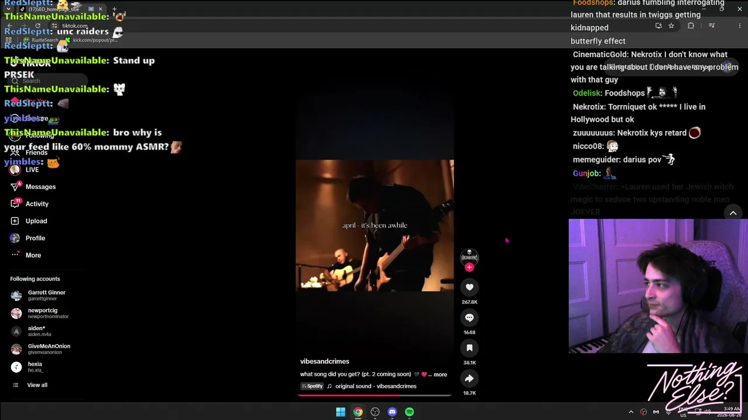The image size is (748, 420).
Task: Click the music note icon beside original sound
Action: [x=330, y=386]
